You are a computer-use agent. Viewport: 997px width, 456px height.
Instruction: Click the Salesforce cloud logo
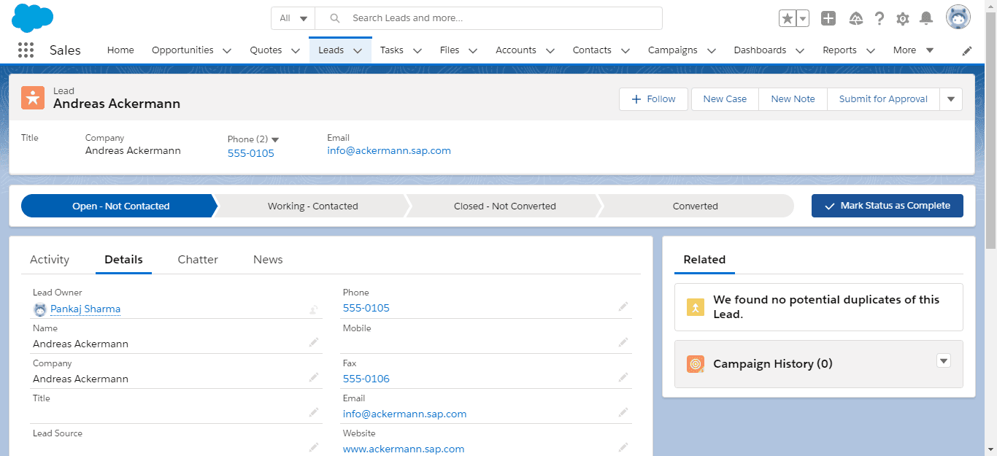[32, 18]
